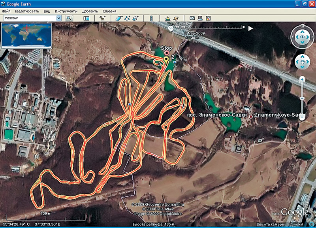
Task: Click the Высота камеры 2.77 км readout
Action: (x=280, y=224)
